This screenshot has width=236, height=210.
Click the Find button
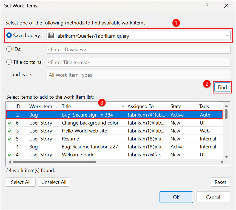[x=222, y=87]
